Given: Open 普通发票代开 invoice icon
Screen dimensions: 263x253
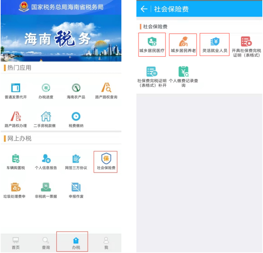Looking at the screenshot, I should pos(16,88).
